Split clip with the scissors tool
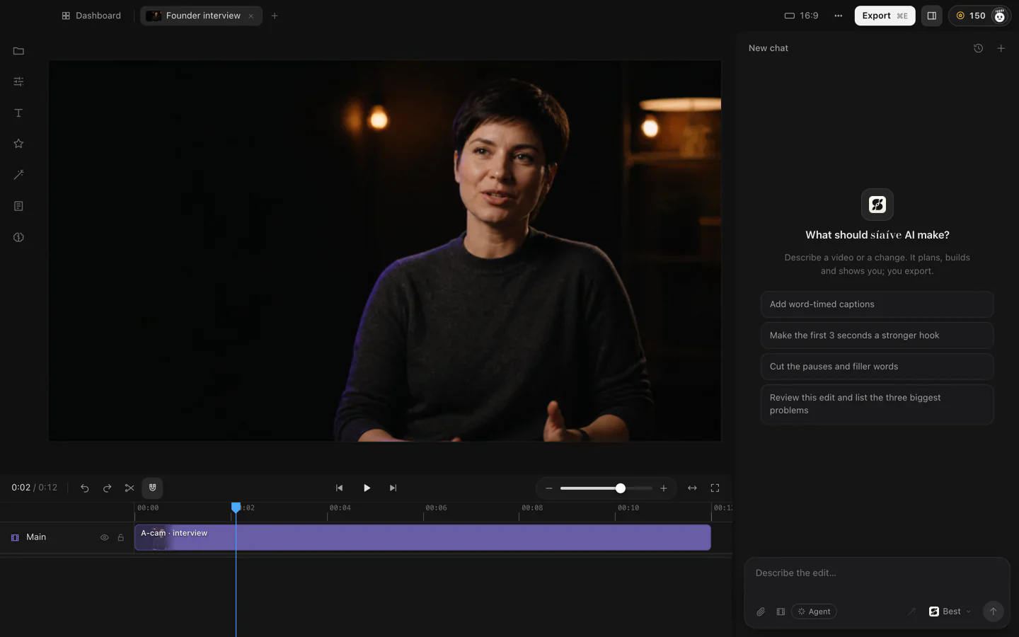This screenshot has height=637, width=1019. [x=129, y=488]
